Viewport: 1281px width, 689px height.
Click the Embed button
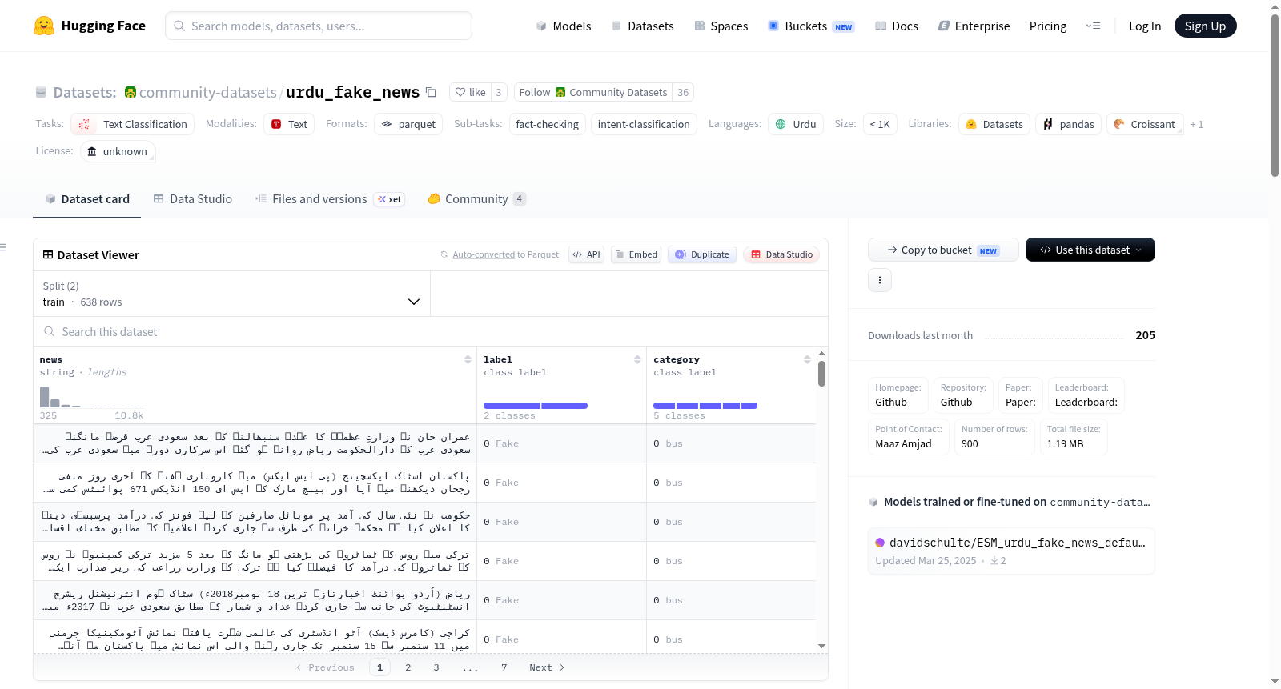tap(636, 254)
